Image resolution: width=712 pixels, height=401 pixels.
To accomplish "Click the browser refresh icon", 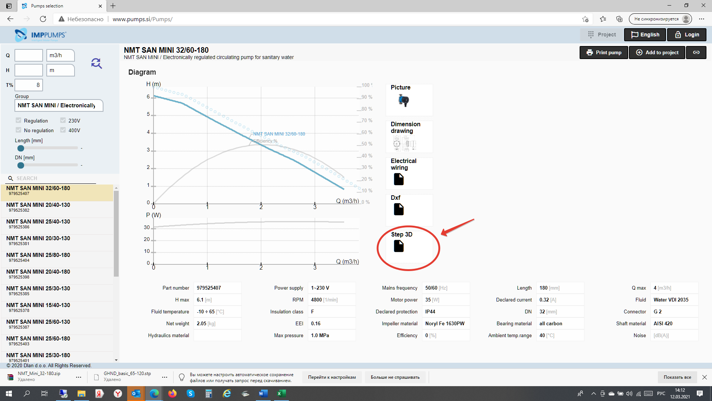I will pos(43,19).
